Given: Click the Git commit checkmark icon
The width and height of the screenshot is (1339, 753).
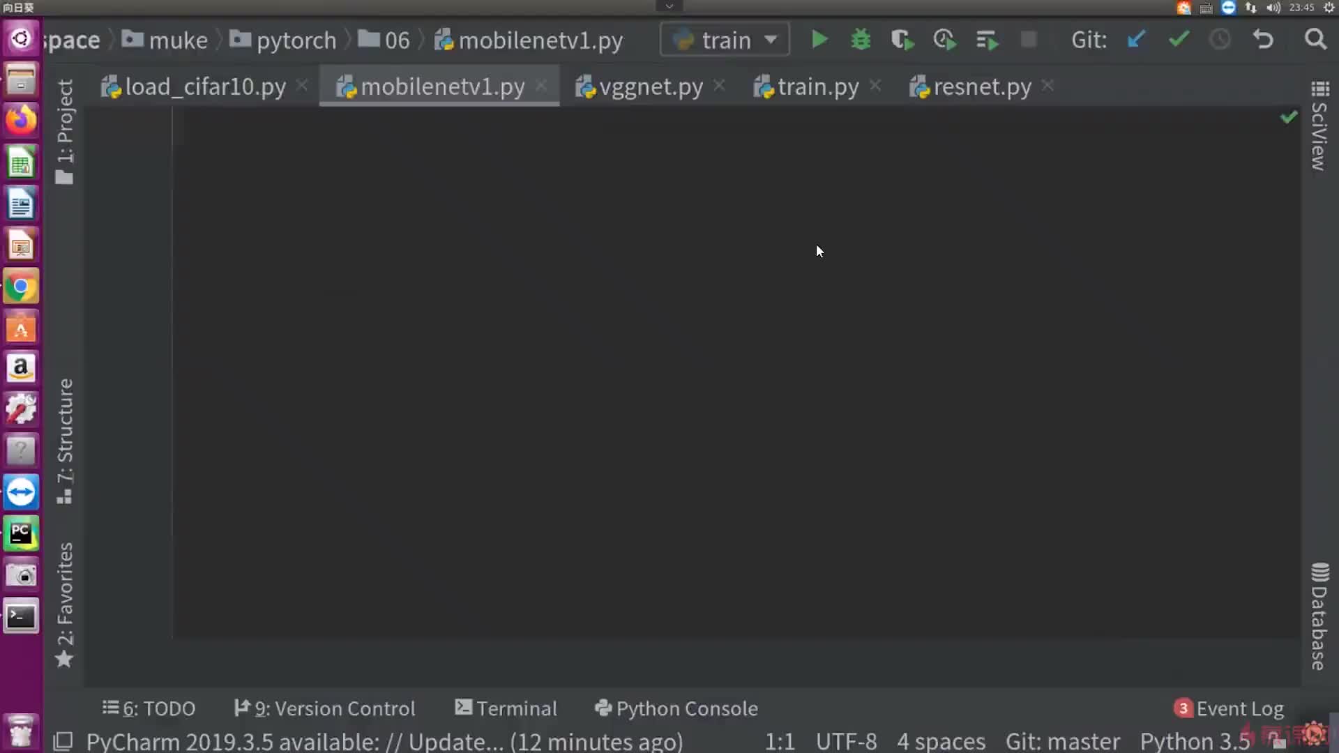Looking at the screenshot, I should click(1178, 40).
